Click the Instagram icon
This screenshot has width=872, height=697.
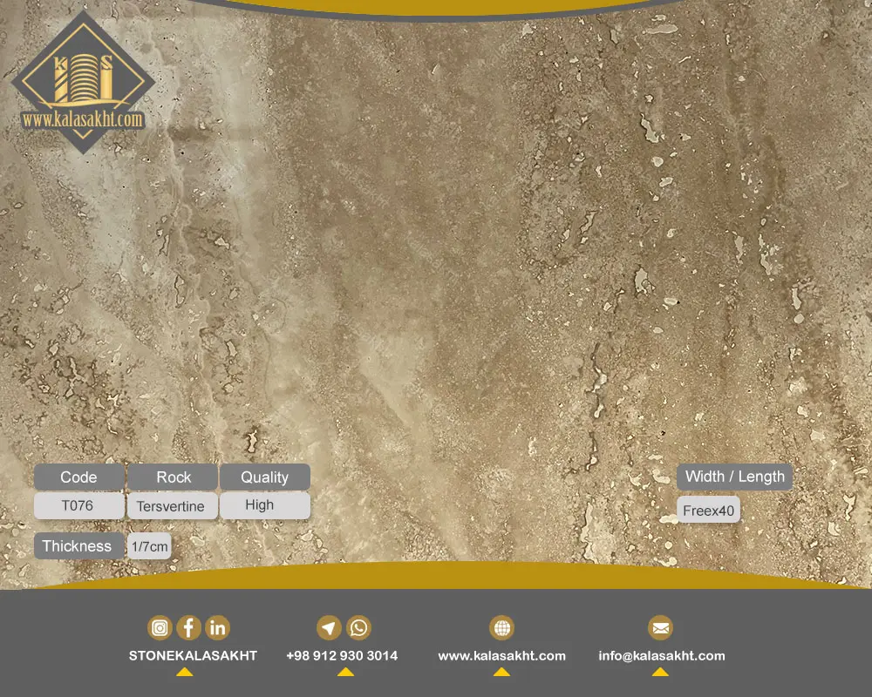point(160,628)
